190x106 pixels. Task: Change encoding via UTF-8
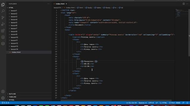point(151,103)
